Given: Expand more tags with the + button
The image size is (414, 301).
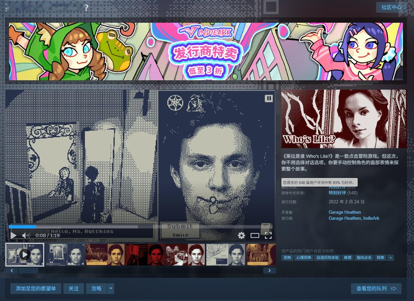Looking at the screenshot, I should (x=391, y=258).
